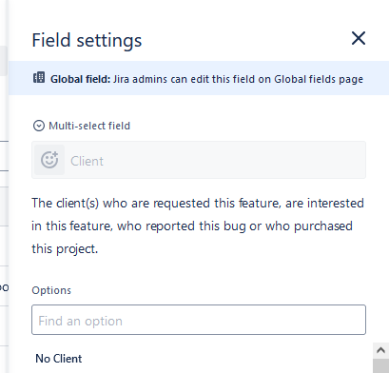Open the emoji picker beside Client
The height and width of the screenshot is (373, 389).
coord(49,160)
